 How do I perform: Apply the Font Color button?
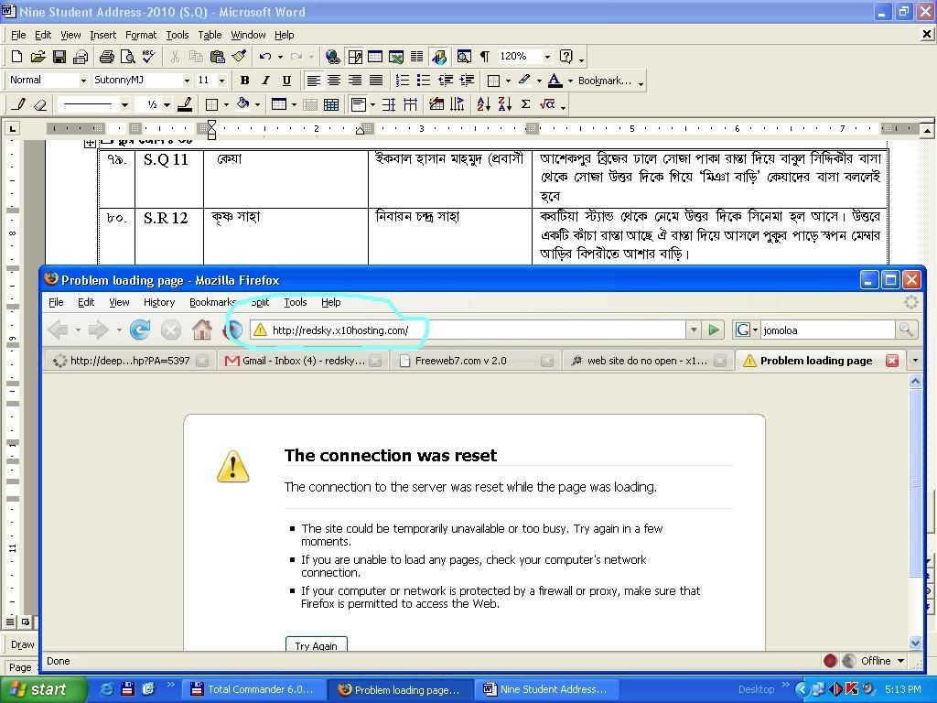point(555,81)
